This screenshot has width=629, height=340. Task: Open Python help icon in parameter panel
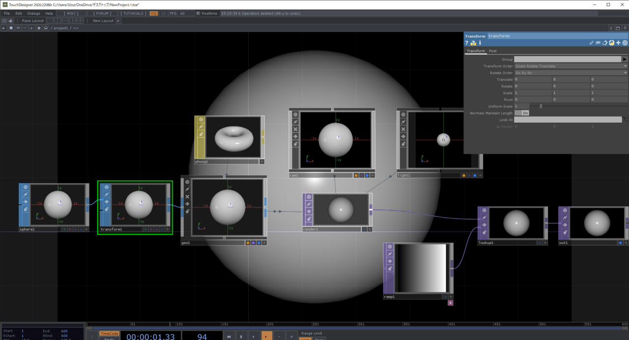point(473,43)
